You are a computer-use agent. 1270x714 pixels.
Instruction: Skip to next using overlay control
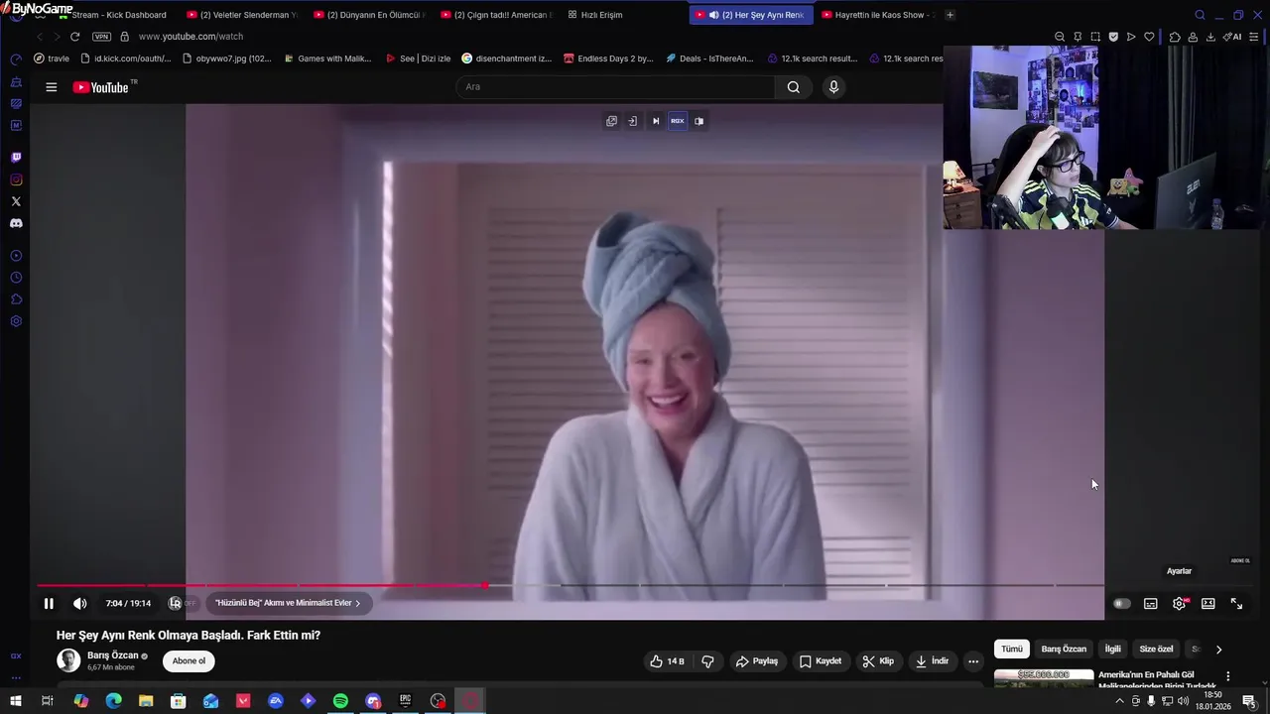click(x=655, y=121)
